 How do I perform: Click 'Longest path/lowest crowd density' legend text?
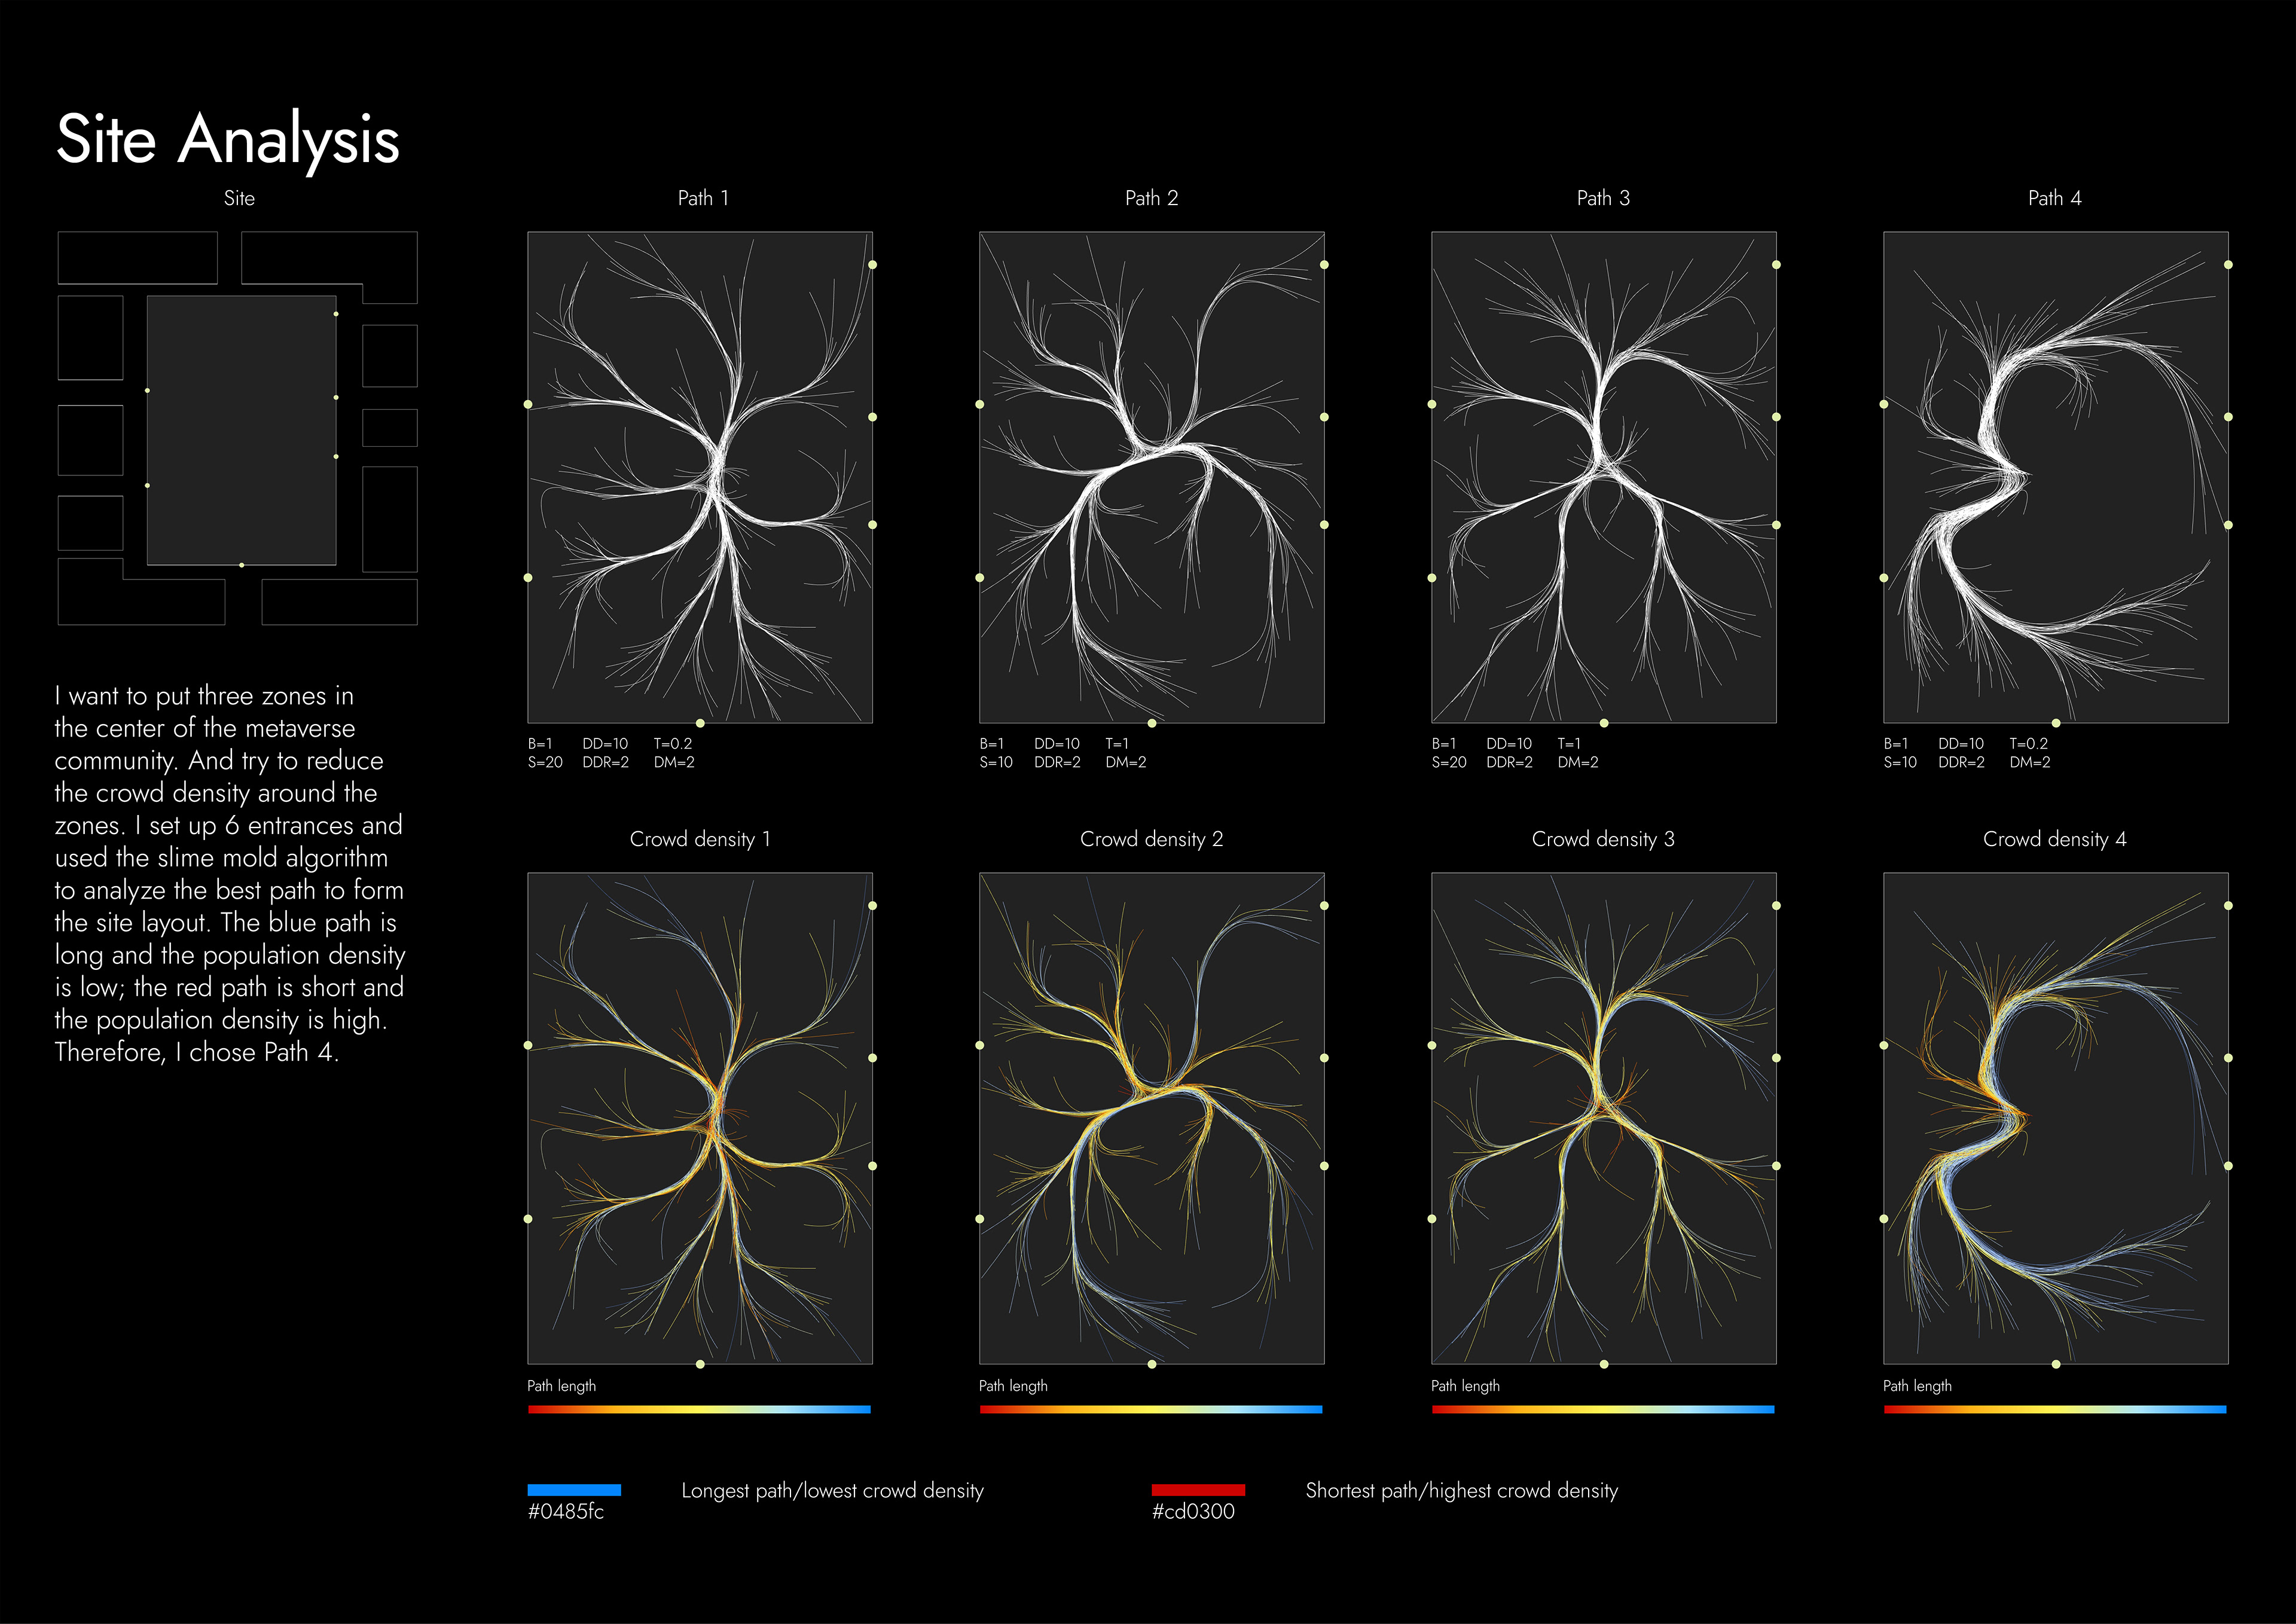point(832,1491)
